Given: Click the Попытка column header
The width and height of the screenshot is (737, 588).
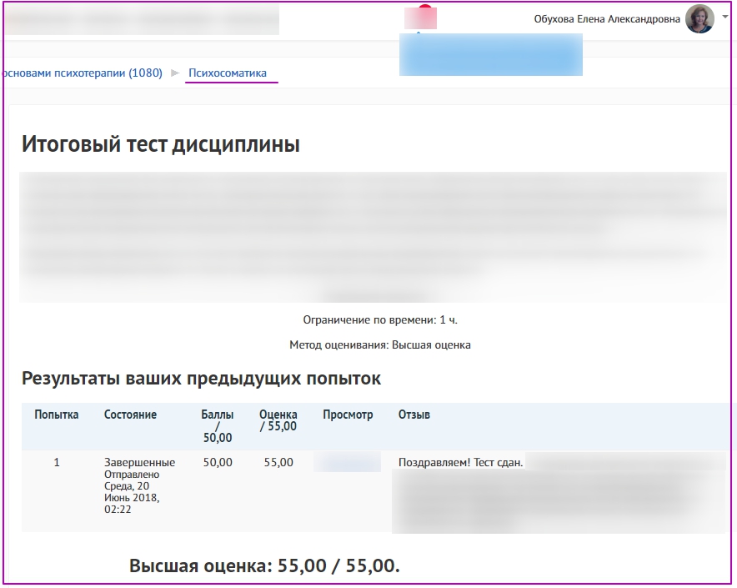Looking at the screenshot, I should tap(57, 415).
